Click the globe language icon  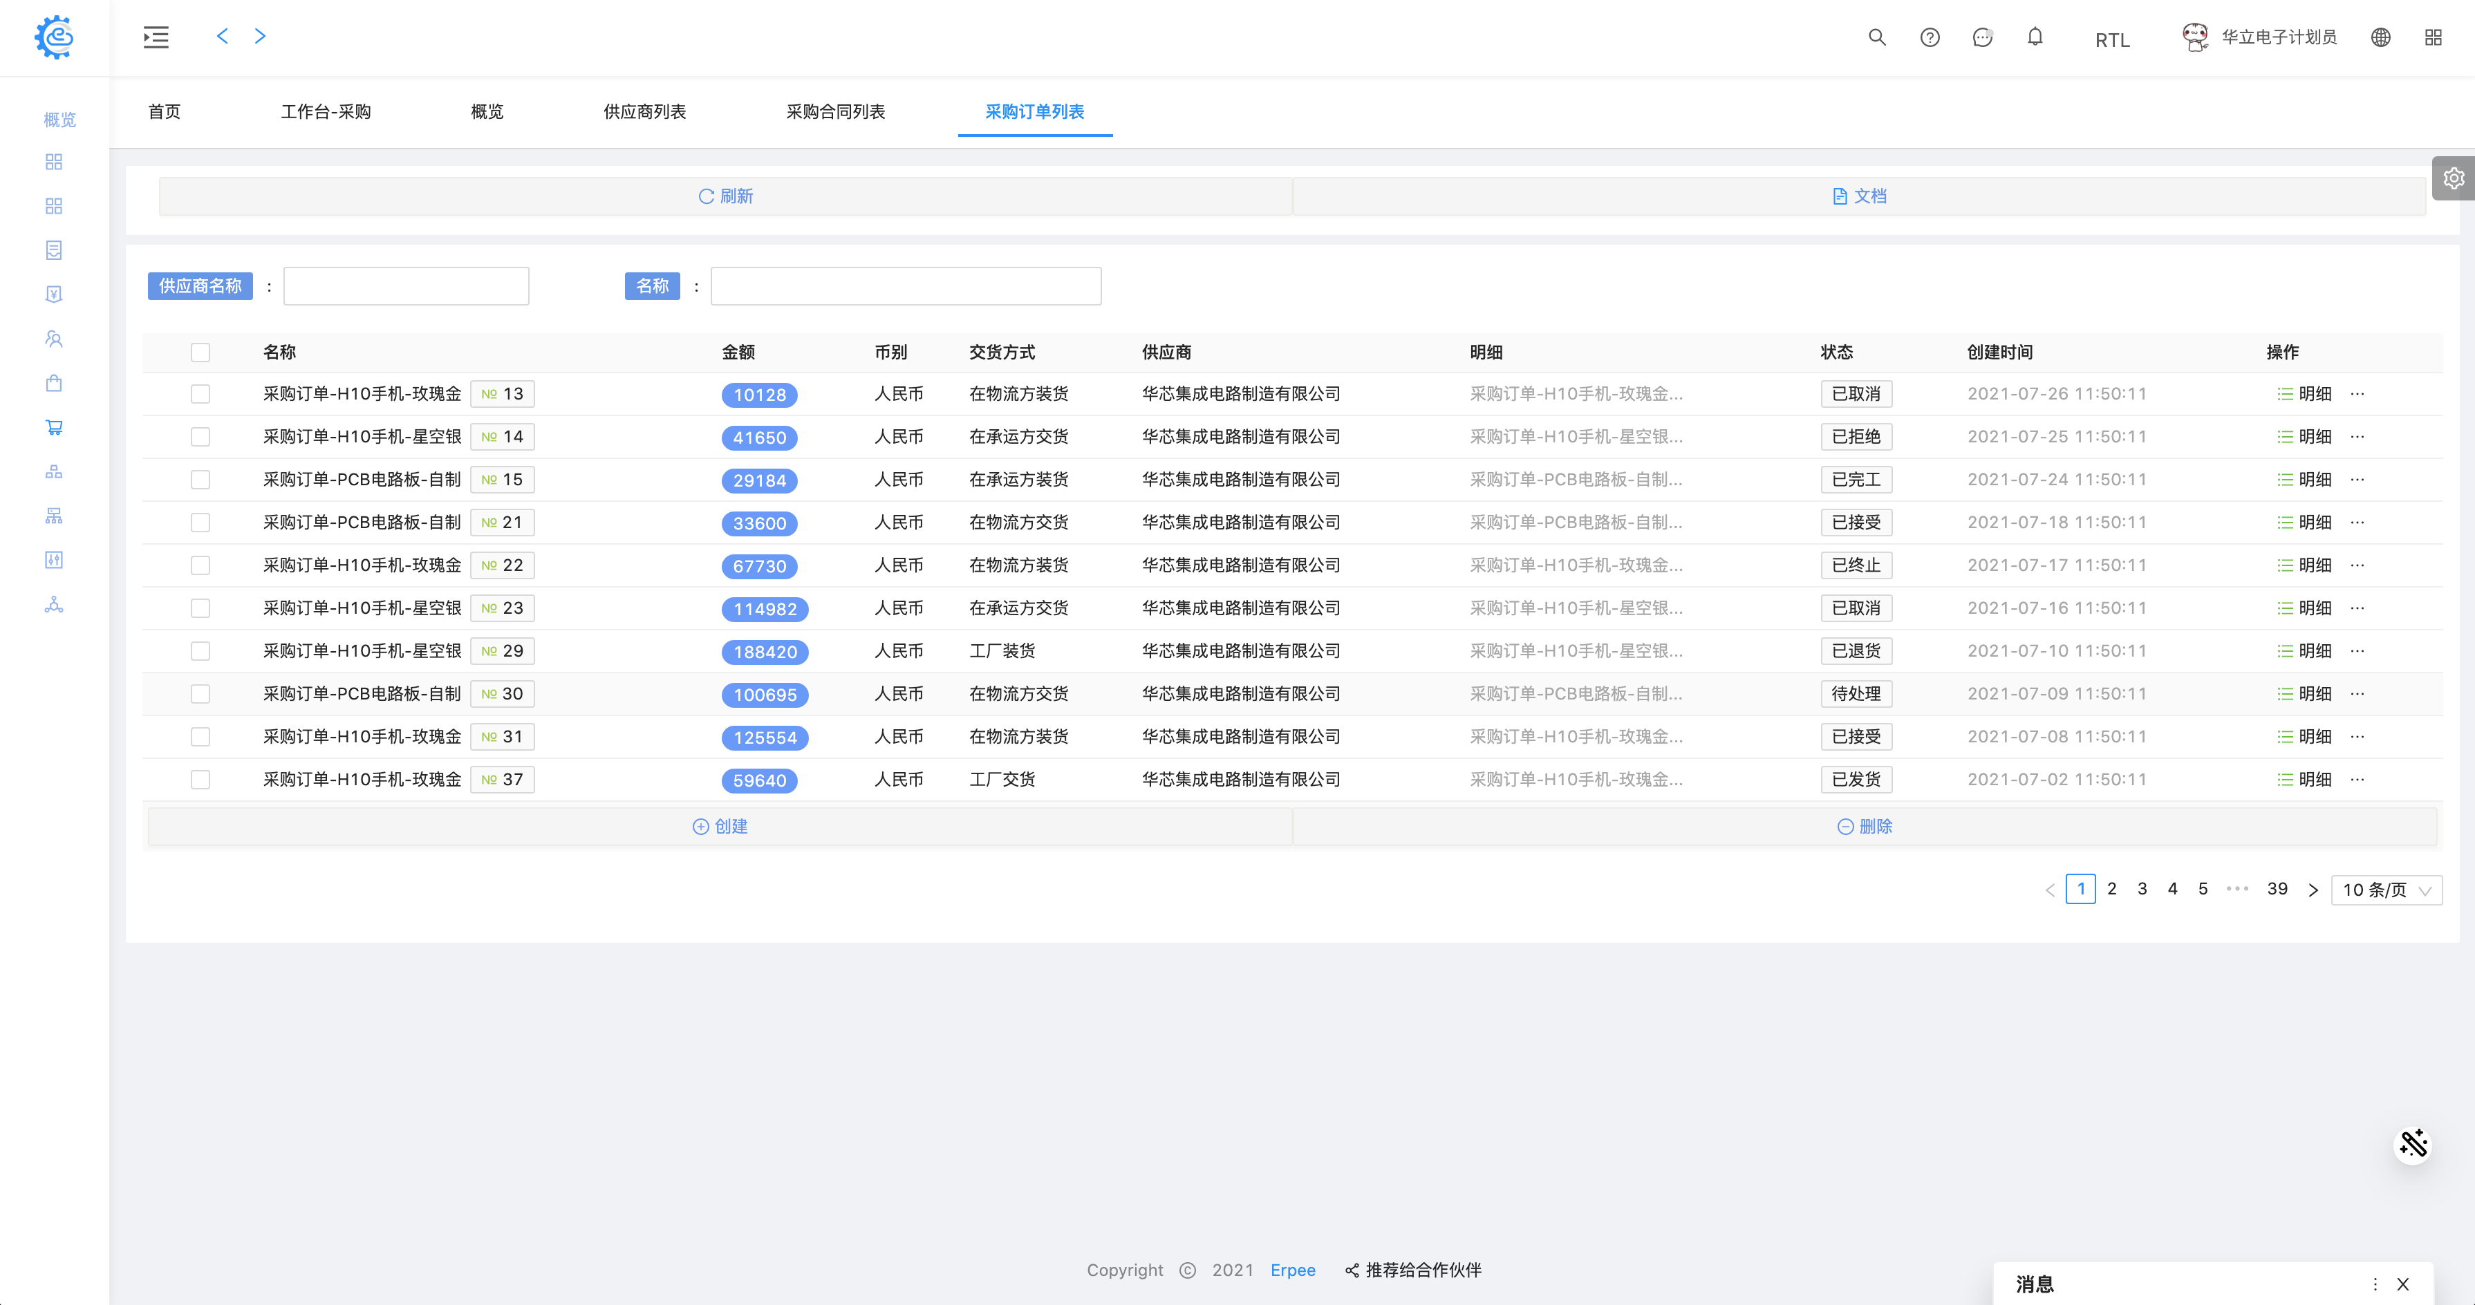coord(2380,37)
